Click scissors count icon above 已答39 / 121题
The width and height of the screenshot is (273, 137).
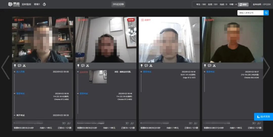pyautogui.click(x=132, y=123)
